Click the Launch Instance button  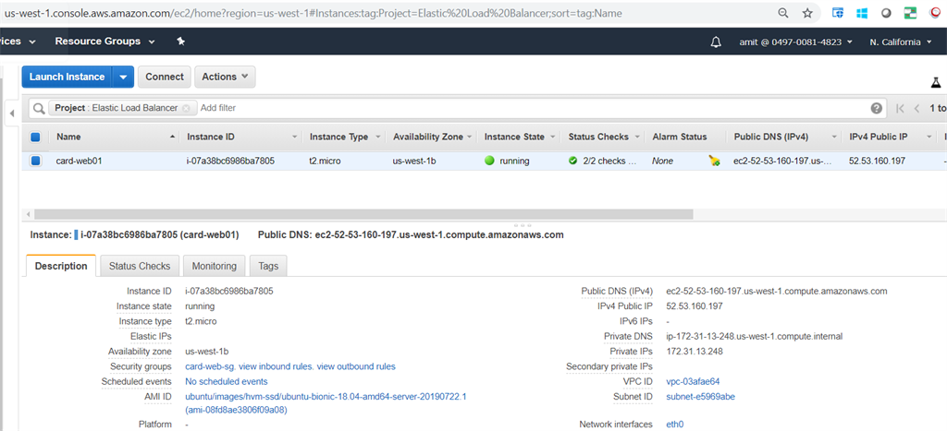click(x=67, y=78)
